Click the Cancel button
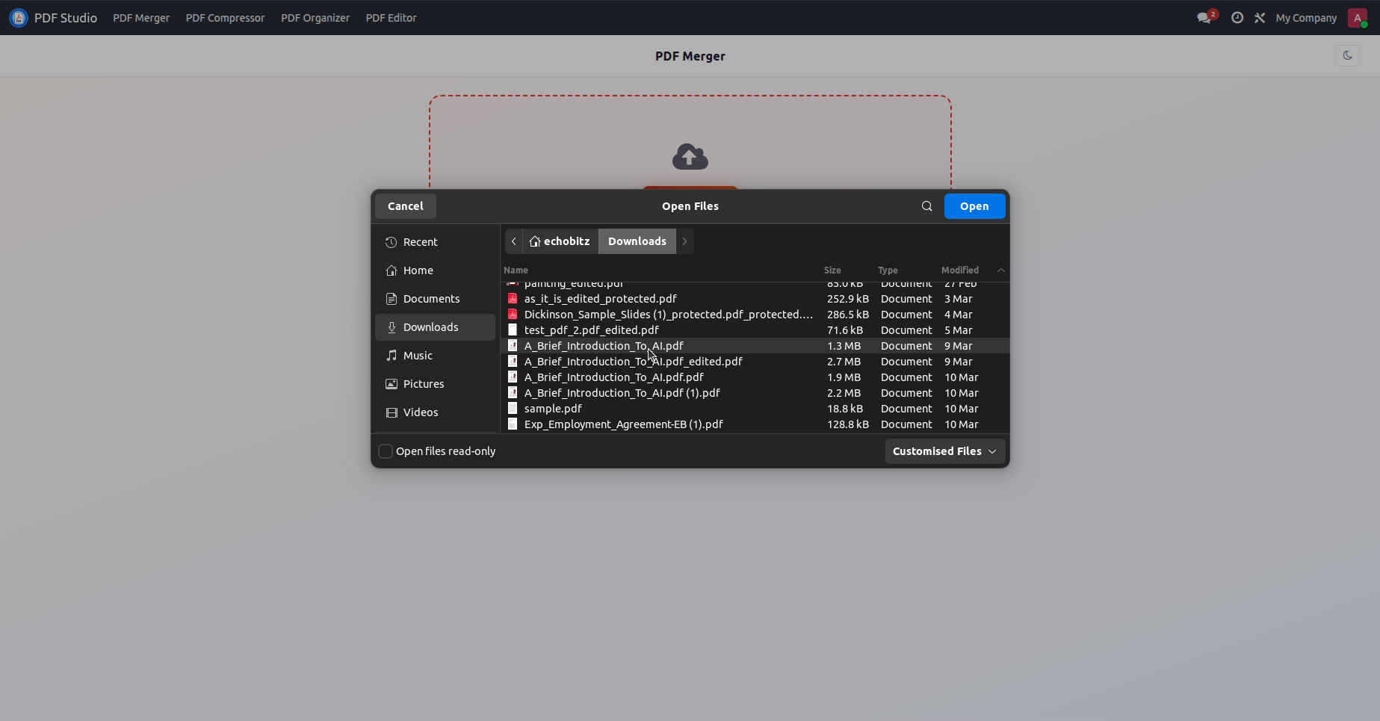 406,206
